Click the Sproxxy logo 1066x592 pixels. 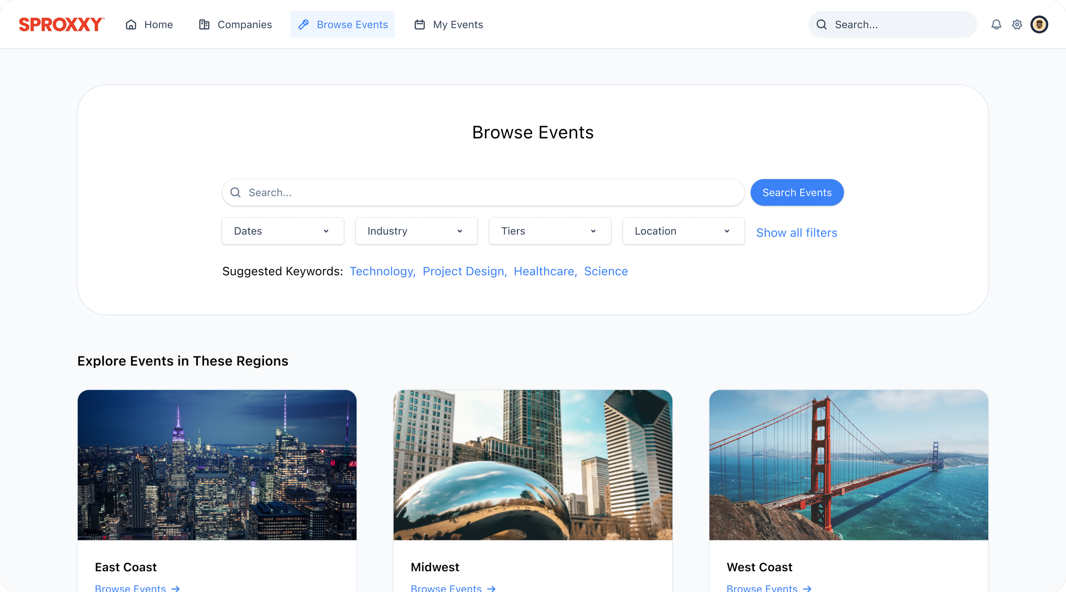coord(61,24)
